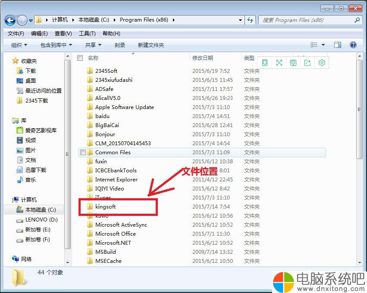Select the Apple Software Update folder name
This screenshot has width=367, height=293.
[125, 107]
